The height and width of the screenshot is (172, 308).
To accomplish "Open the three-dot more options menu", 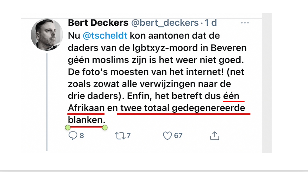I will pos(245,23).
